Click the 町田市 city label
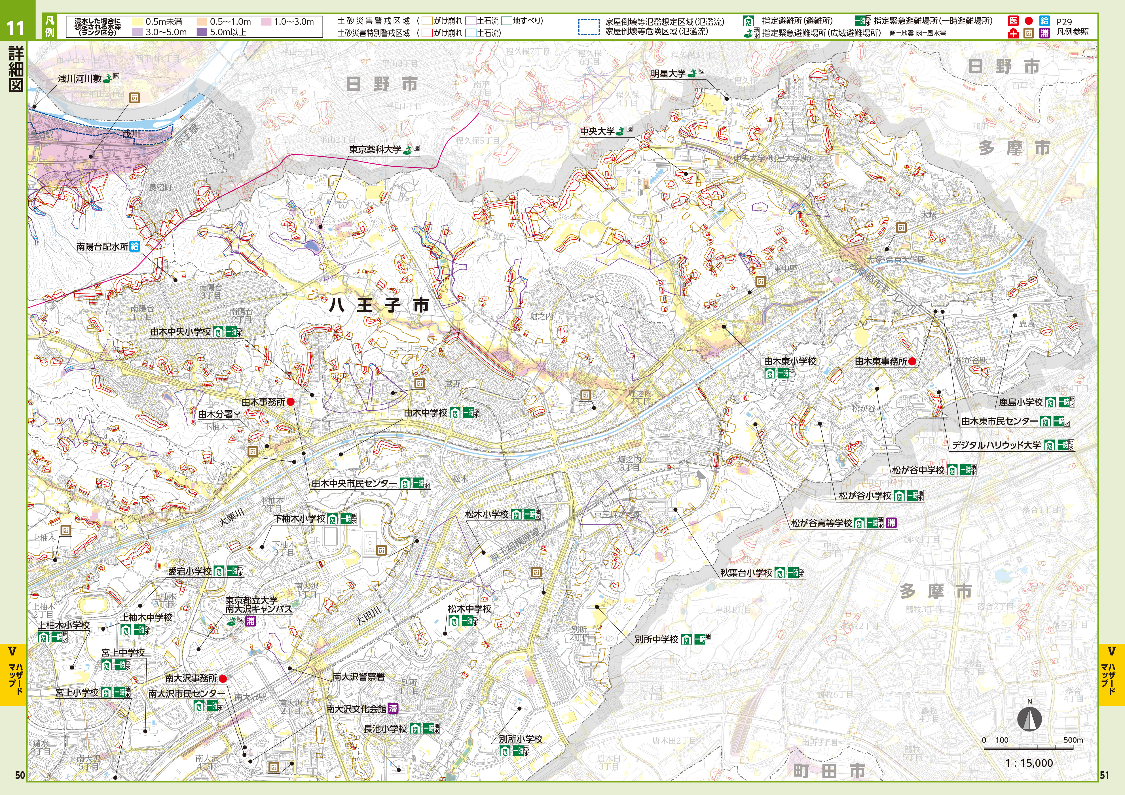This screenshot has height=795, width=1125. pos(830,771)
